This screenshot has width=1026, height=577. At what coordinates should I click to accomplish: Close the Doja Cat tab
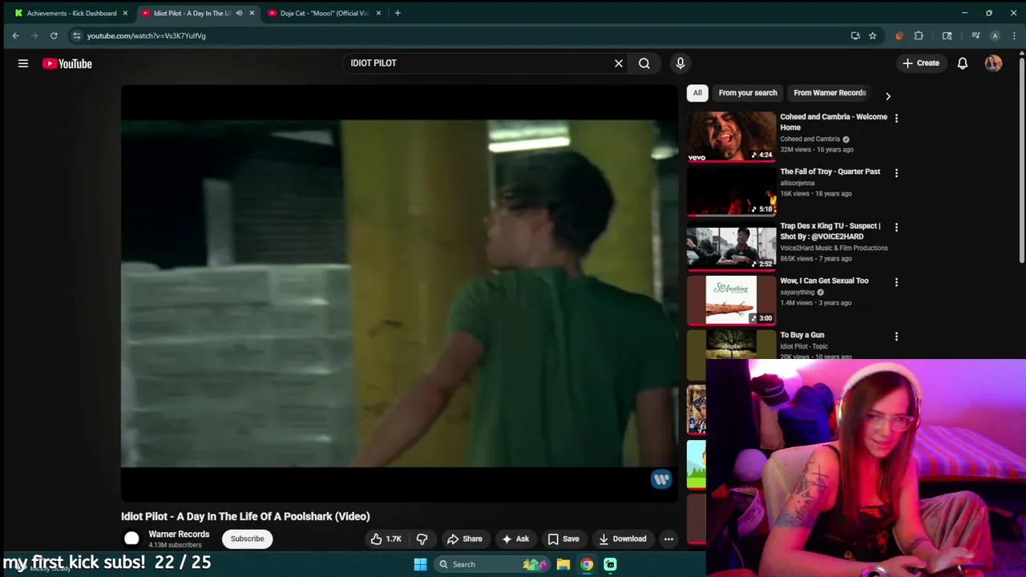pos(379,13)
